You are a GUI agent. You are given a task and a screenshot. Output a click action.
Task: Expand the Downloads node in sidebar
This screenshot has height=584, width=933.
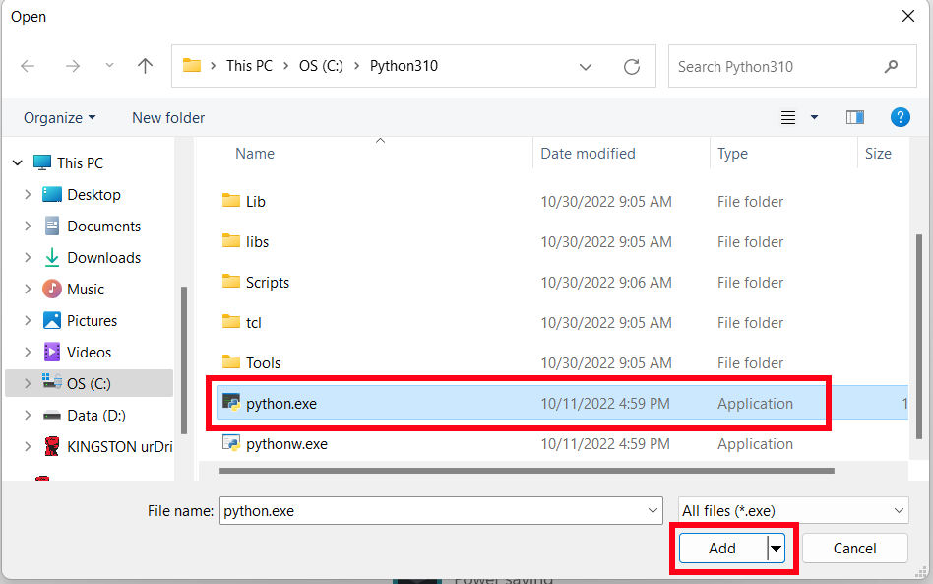[28, 257]
